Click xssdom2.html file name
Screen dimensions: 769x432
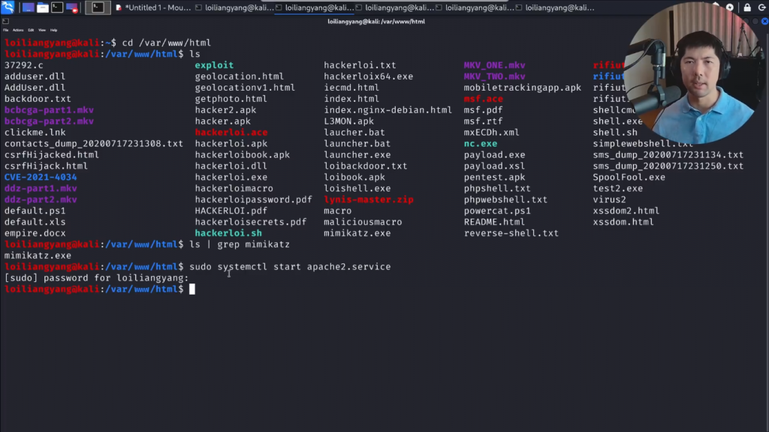(x=626, y=211)
